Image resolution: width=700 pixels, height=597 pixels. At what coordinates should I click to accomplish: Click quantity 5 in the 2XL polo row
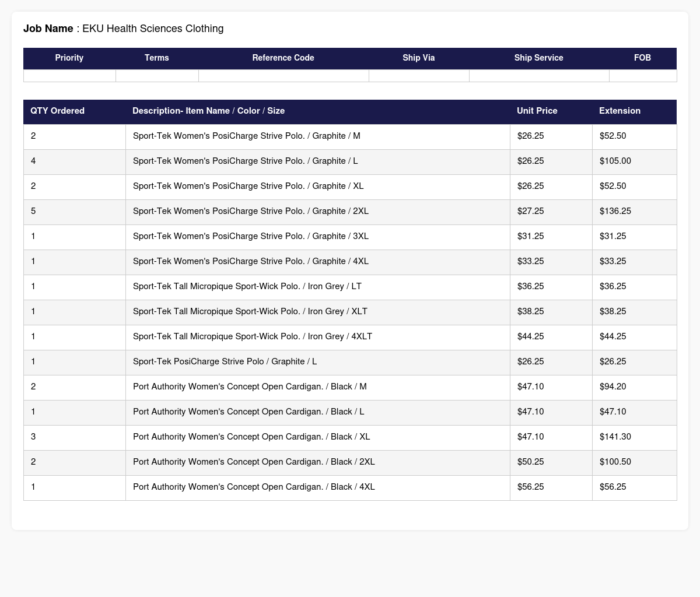[x=33, y=211]
